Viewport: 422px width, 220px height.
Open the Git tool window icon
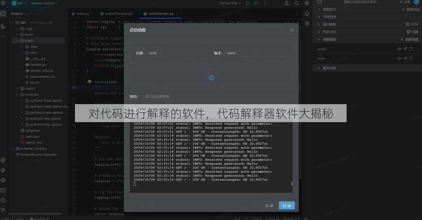point(3,210)
